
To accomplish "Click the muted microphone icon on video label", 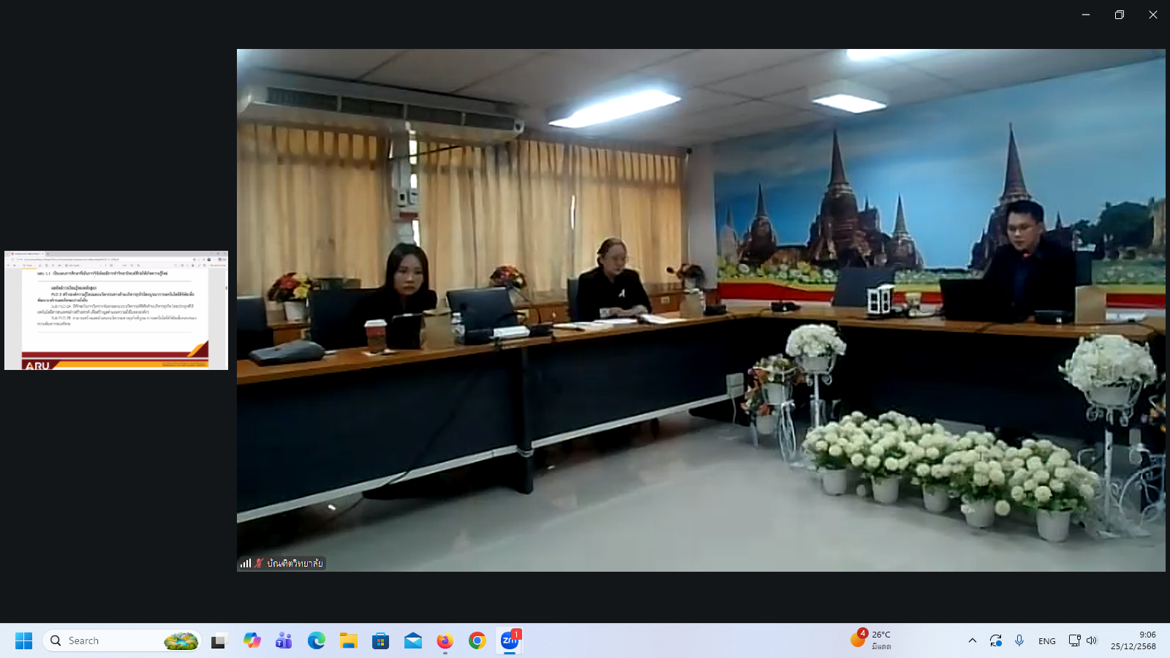I will coord(258,563).
